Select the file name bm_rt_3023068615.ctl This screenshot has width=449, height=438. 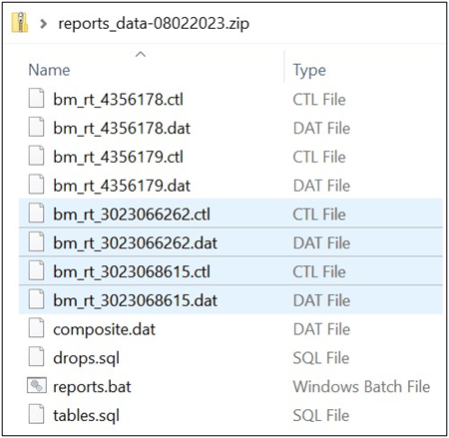[x=132, y=271]
